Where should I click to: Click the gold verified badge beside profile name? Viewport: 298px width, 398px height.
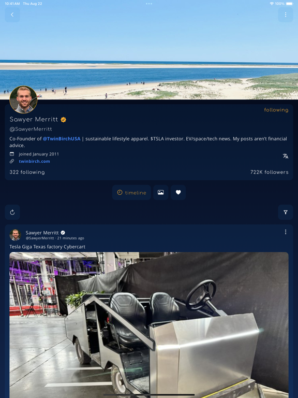click(63, 120)
